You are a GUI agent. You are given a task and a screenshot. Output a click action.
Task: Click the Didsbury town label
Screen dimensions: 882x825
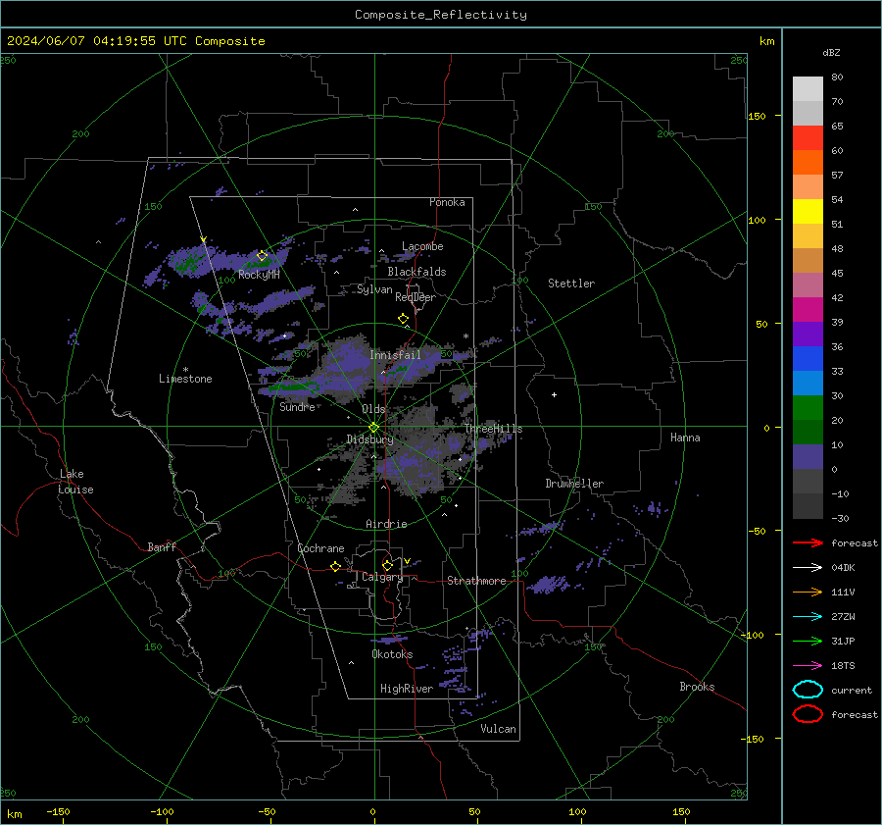369,439
